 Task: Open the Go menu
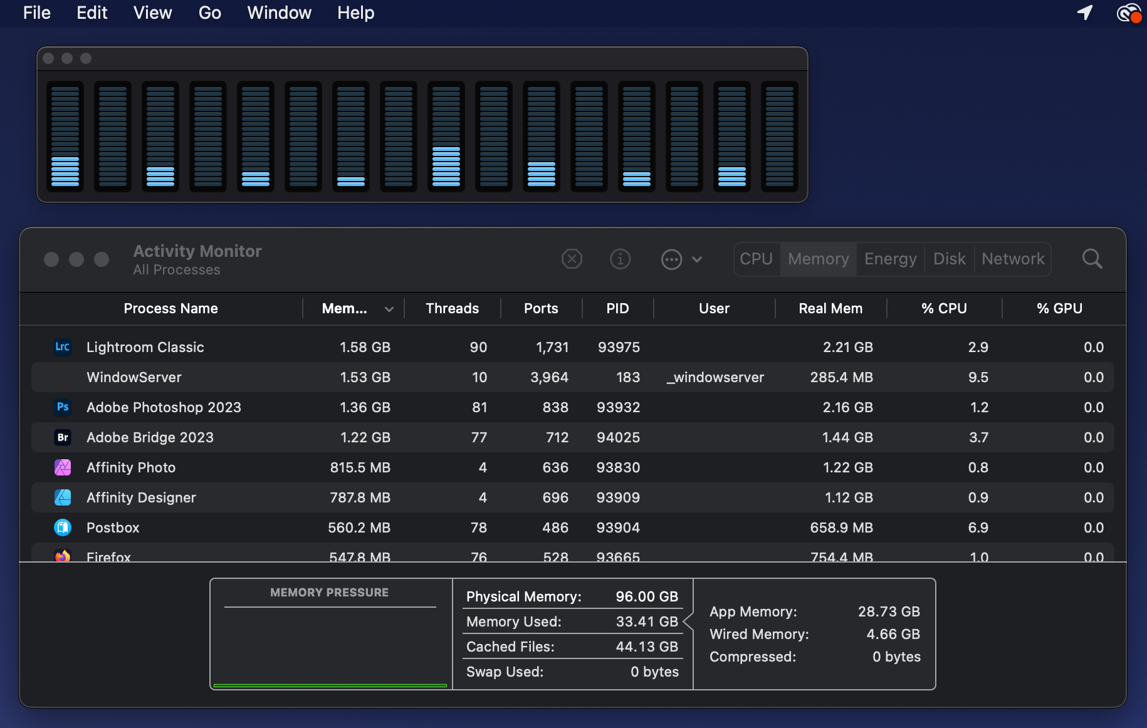[210, 13]
